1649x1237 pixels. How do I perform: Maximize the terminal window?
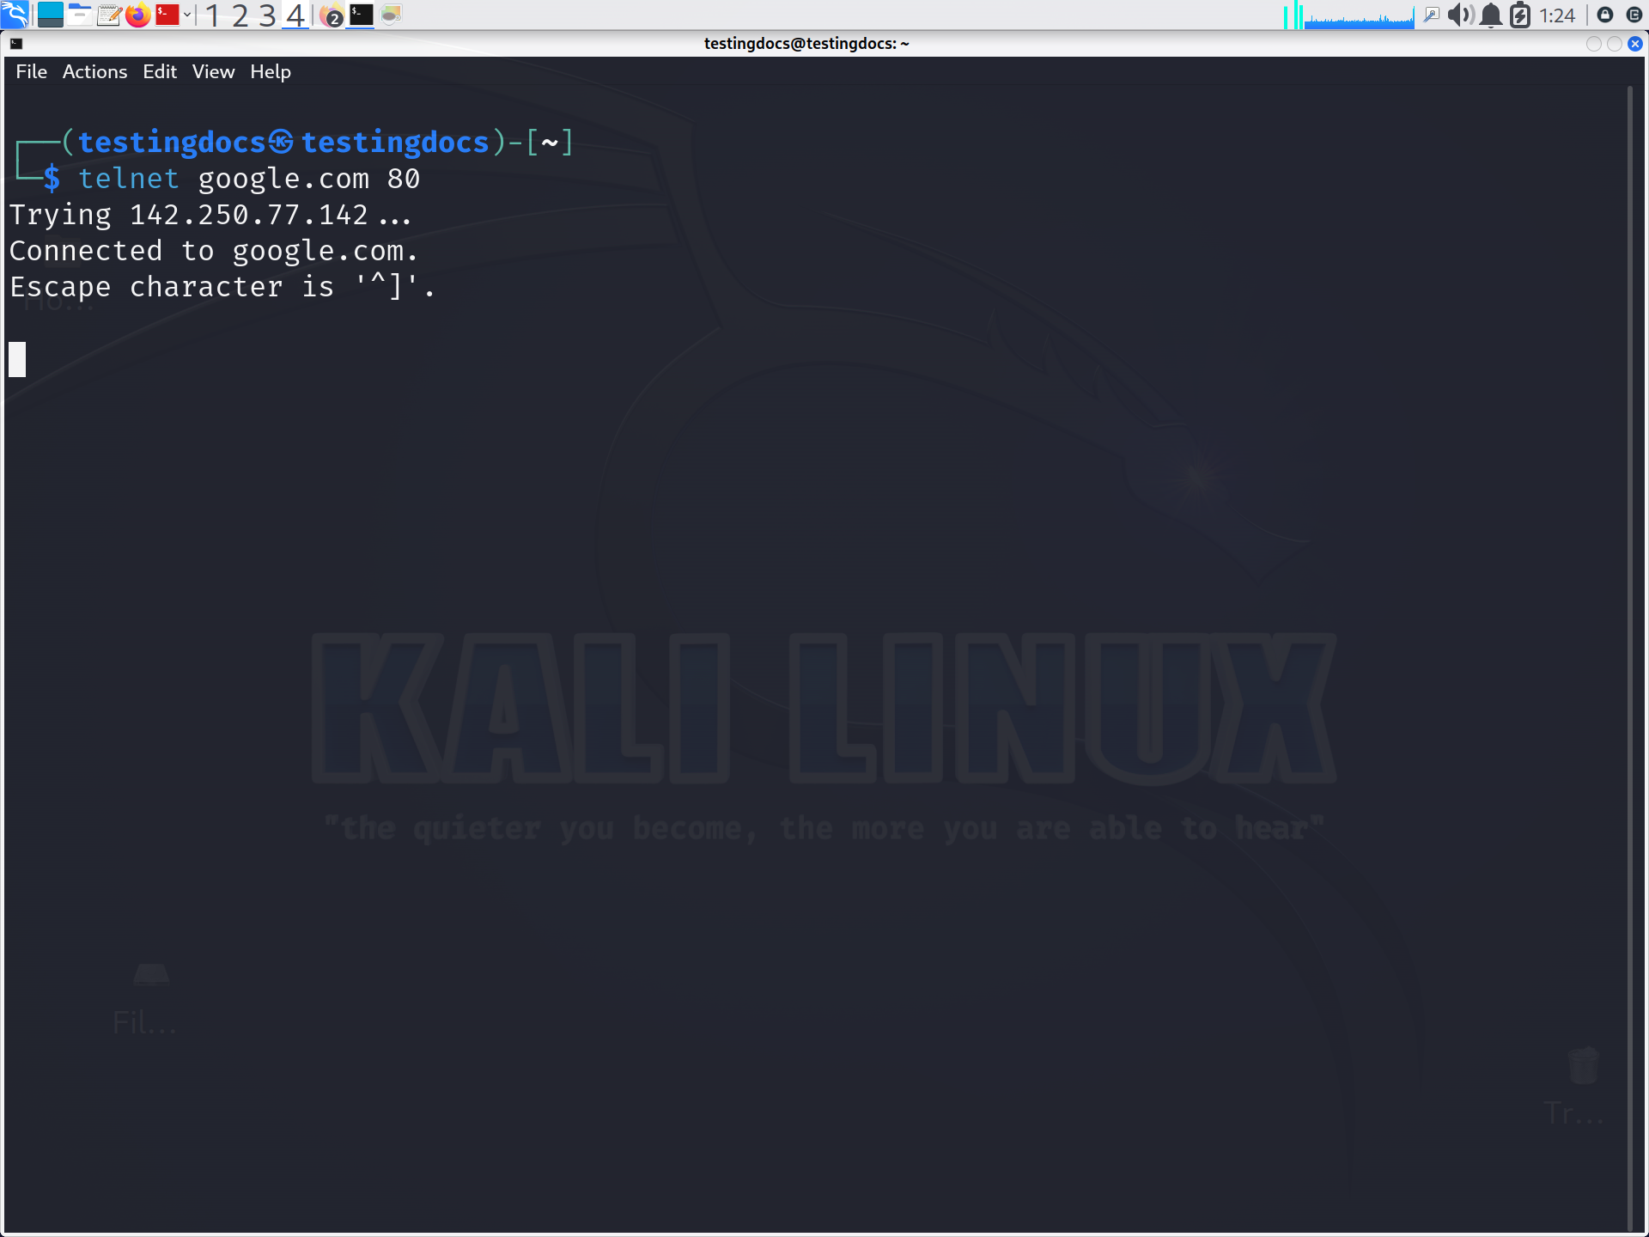(x=1615, y=44)
